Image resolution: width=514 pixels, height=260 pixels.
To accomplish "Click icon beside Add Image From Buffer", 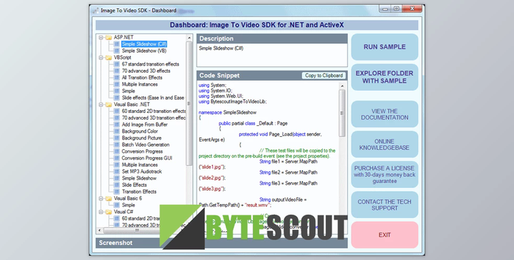I will click(117, 125).
